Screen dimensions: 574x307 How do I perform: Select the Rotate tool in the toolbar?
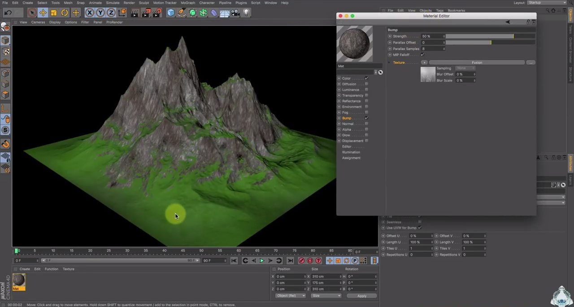click(65, 13)
